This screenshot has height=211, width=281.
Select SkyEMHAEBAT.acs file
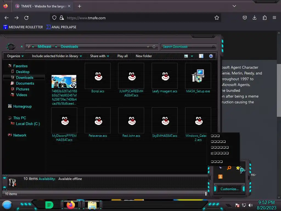165,123
